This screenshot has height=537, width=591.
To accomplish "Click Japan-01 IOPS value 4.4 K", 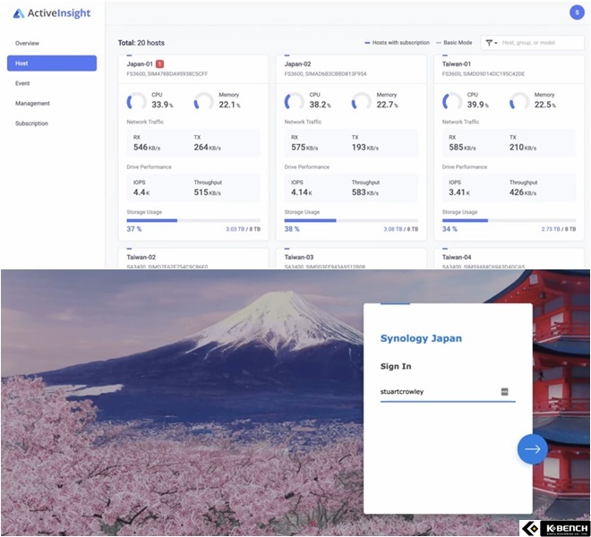I will (x=141, y=192).
